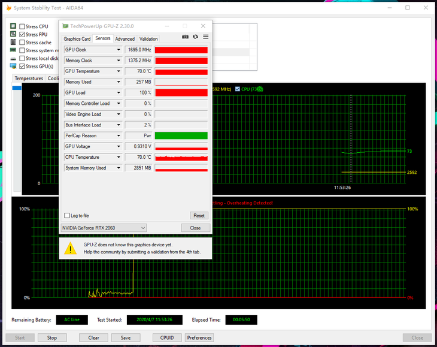This screenshot has height=347, width=437.
Task: Click the monitor icon beside Stress GPU(s)
Action: point(13,66)
